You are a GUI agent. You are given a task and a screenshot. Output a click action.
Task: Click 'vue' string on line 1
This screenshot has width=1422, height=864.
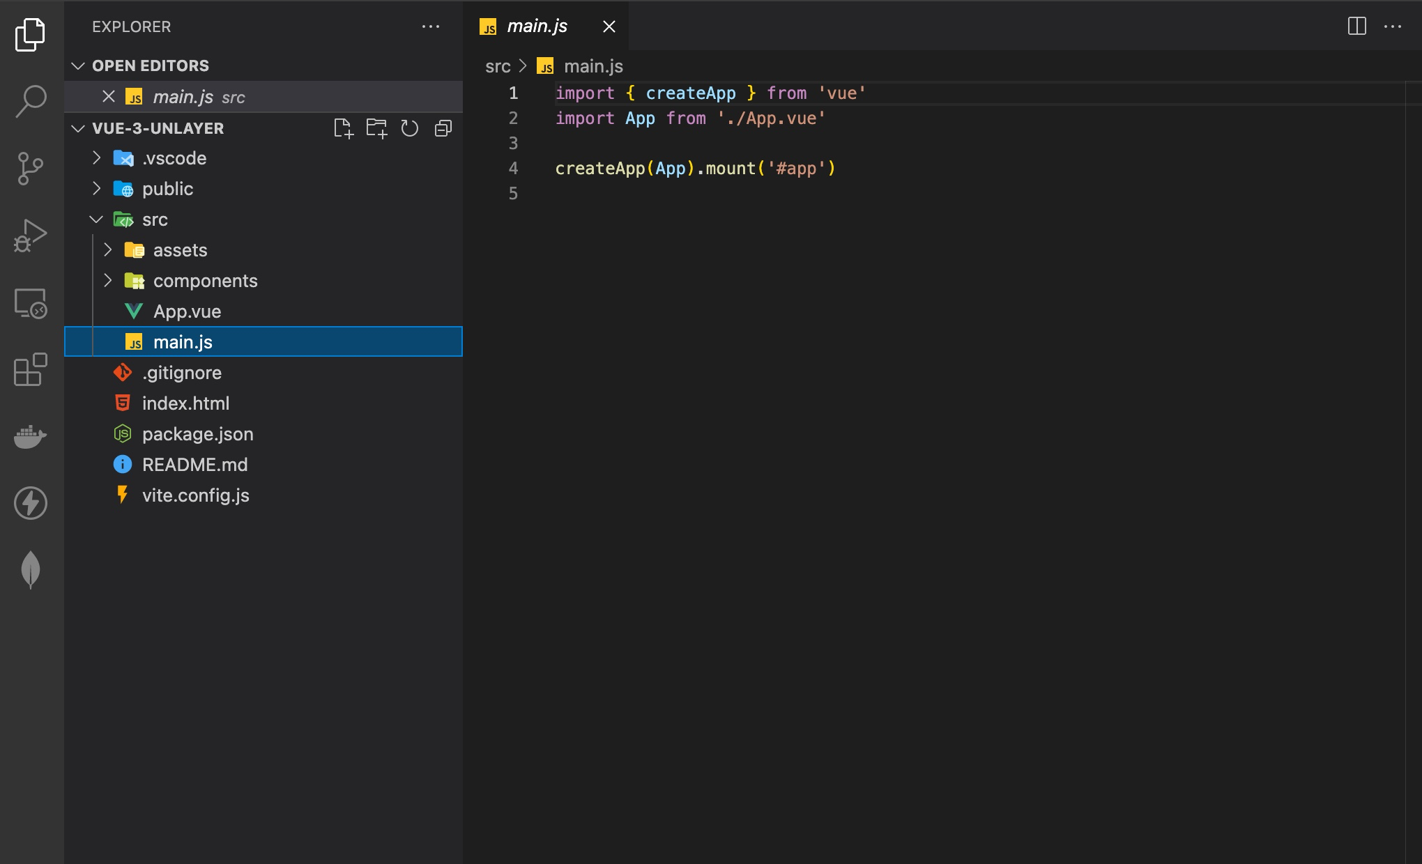tap(841, 93)
